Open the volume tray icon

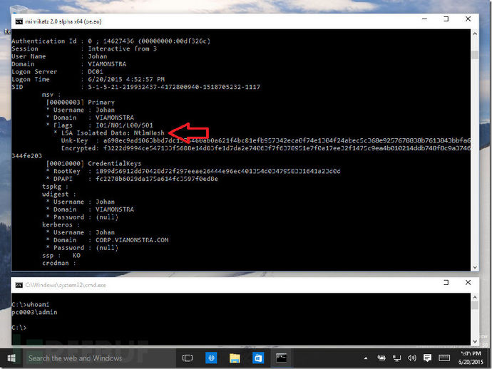pos(411,358)
